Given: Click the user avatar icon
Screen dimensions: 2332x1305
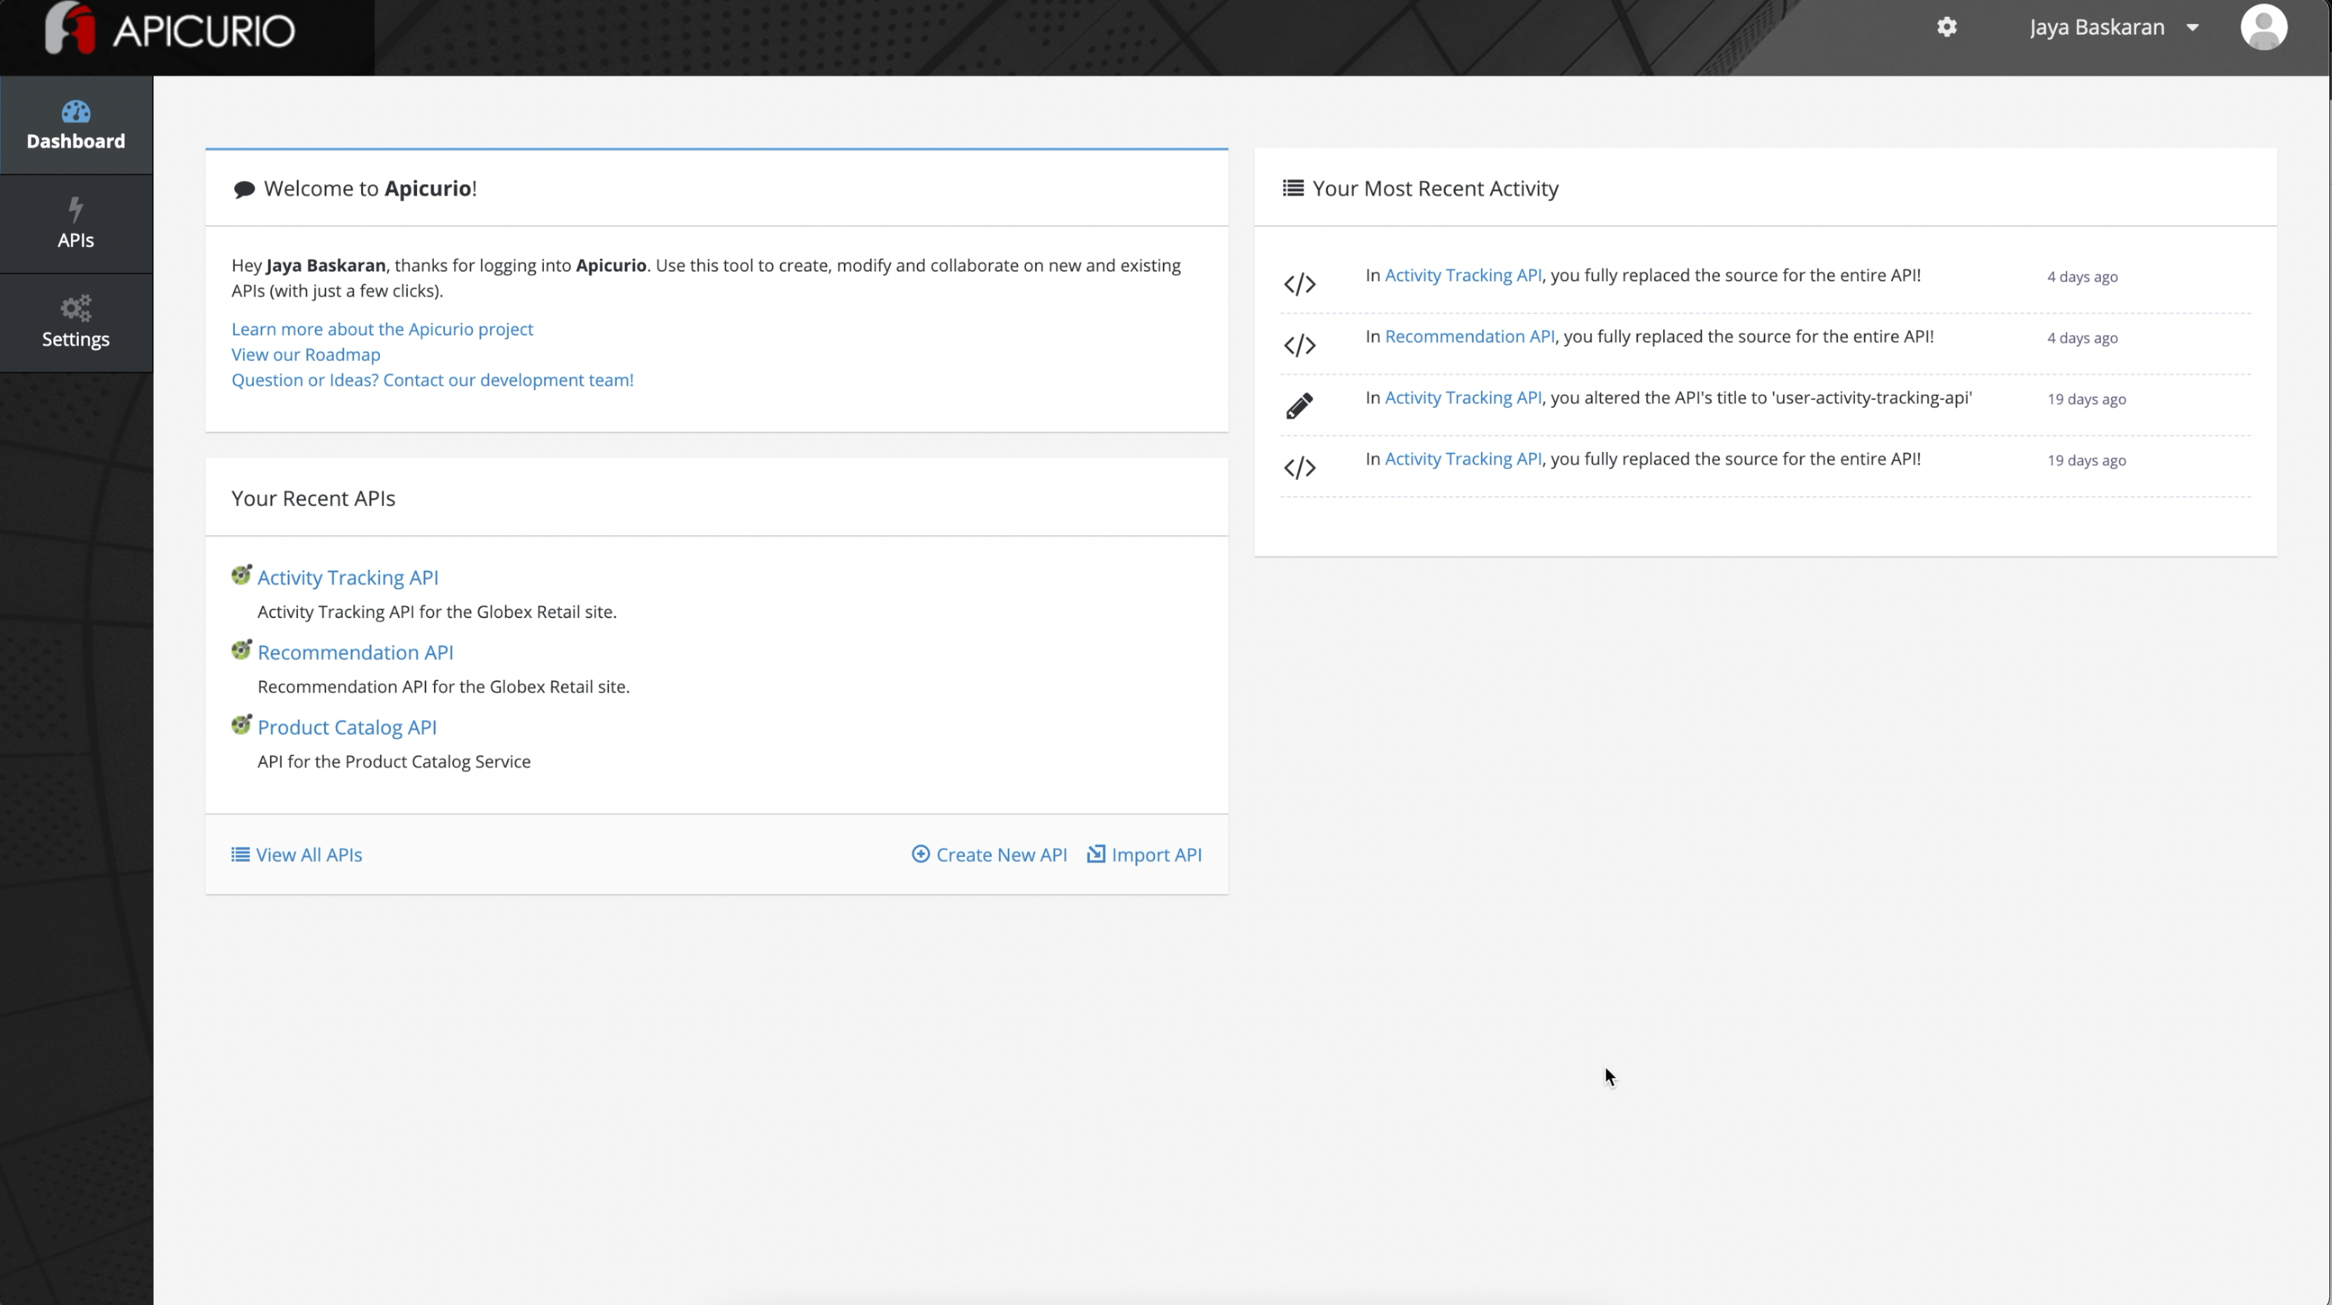Looking at the screenshot, I should click(x=2263, y=27).
